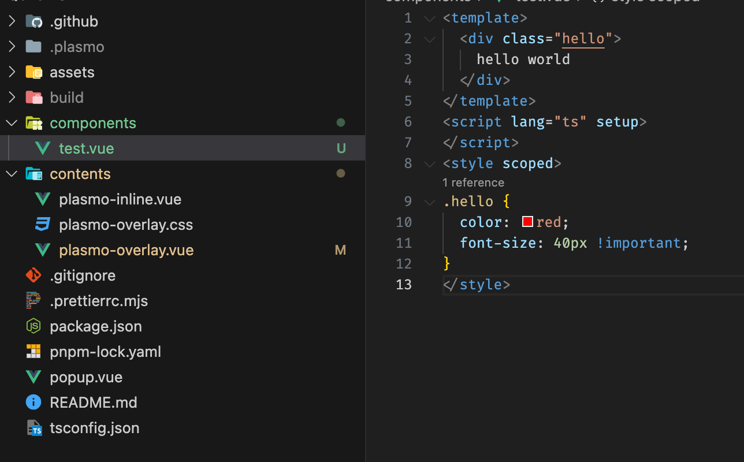Click the Prettier icon beside .prettierrc.mjs
This screenshot has height=462, width=744.
click(34, 301)
